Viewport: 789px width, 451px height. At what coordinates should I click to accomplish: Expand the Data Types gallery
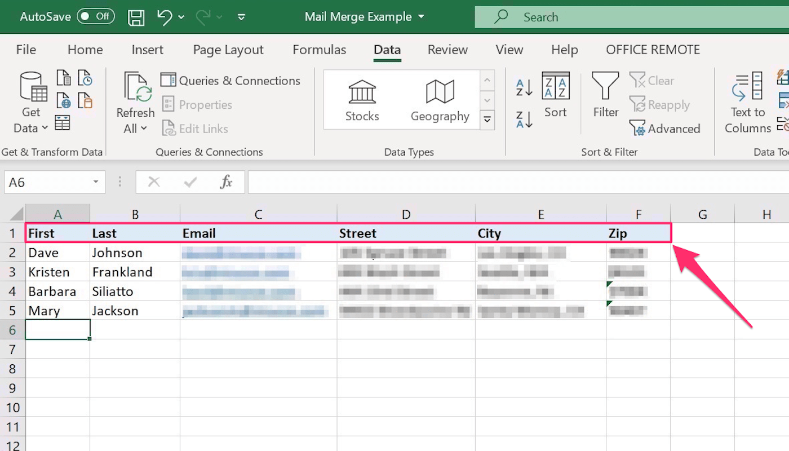tap(487, 120)
